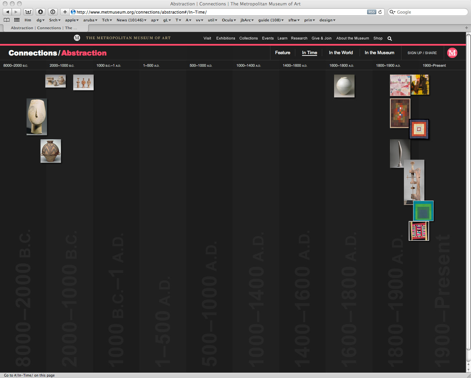Click the RSS button in address bar
471x378 pixels.
pos(371,12)
